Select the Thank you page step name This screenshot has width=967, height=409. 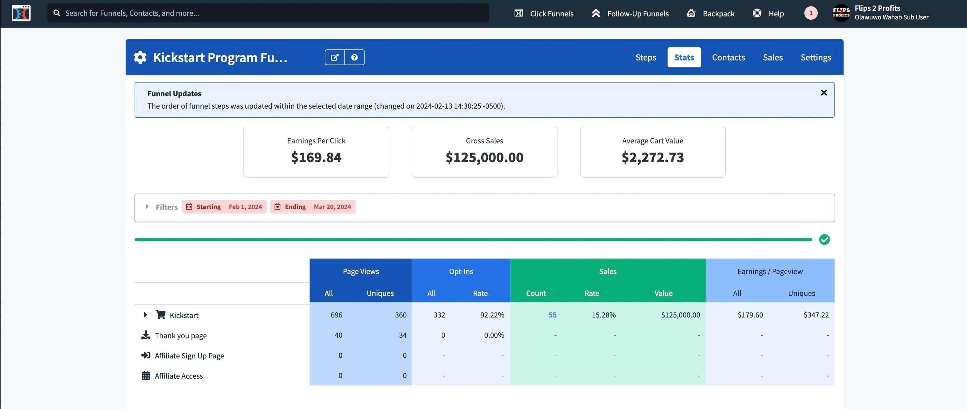point(181,336)
